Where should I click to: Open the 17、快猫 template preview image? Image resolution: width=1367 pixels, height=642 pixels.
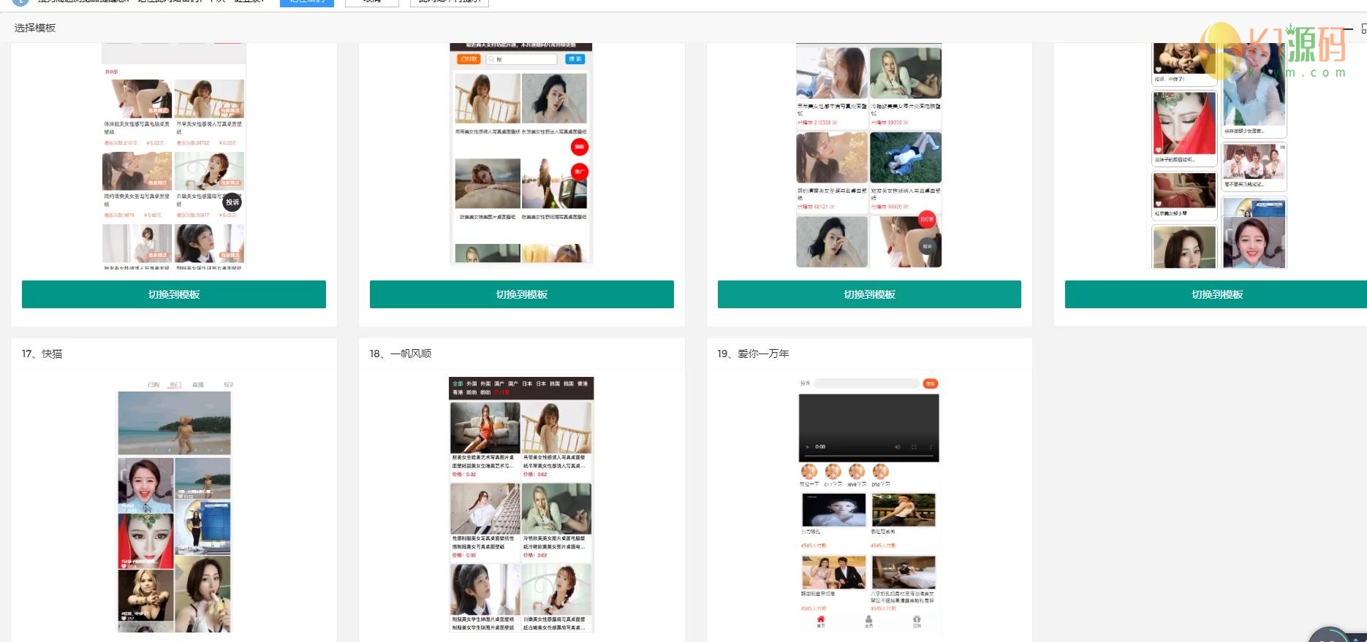pyautogui.click(x=174, y=505)
